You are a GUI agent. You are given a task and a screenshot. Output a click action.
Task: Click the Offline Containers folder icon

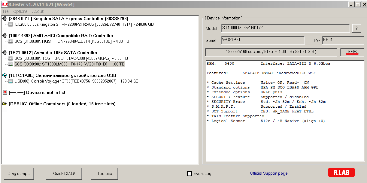pos(5,104)
